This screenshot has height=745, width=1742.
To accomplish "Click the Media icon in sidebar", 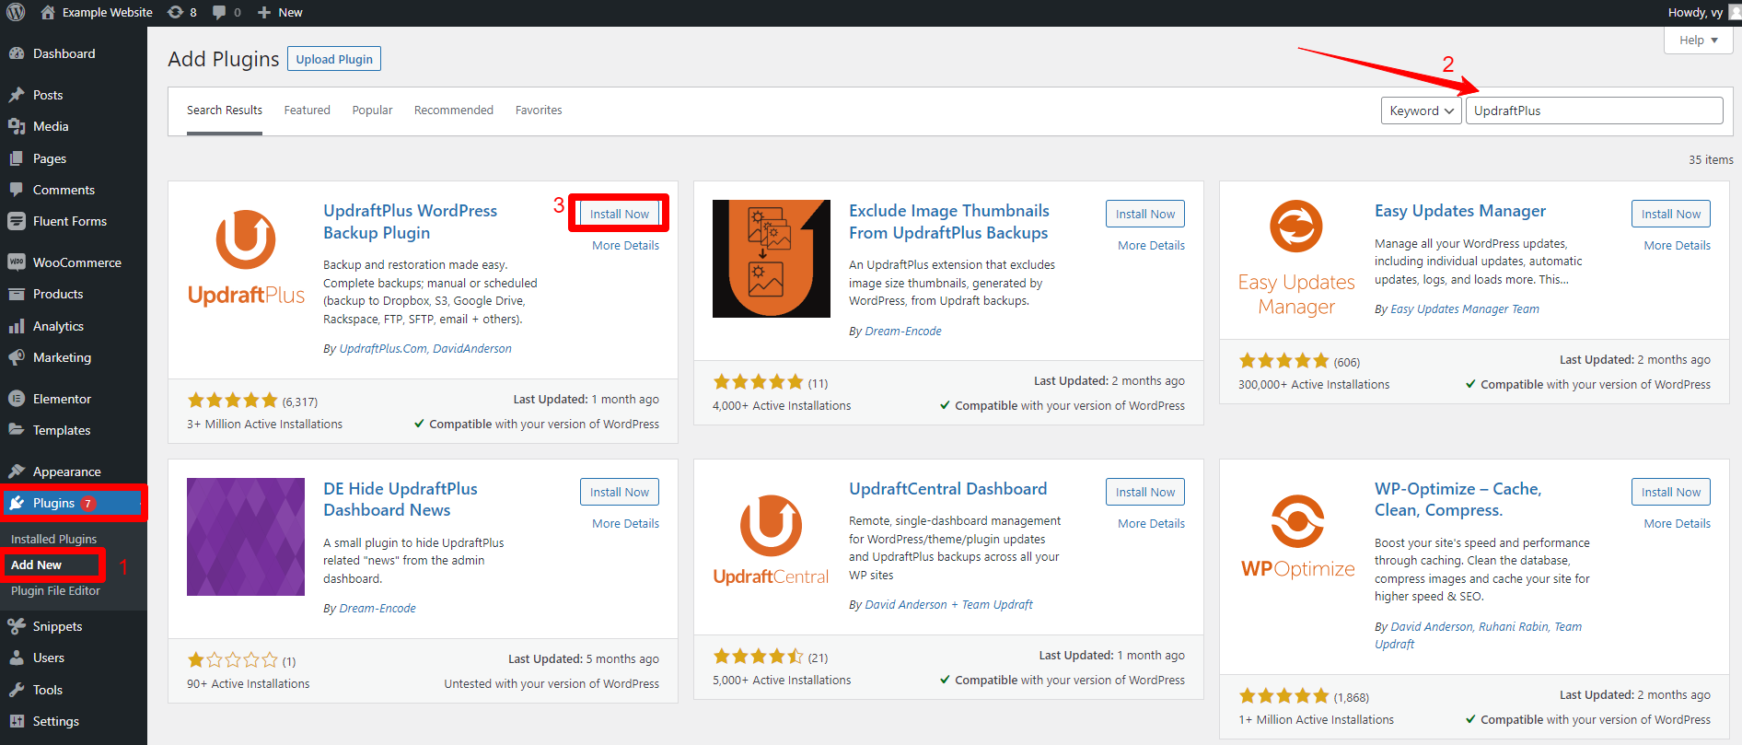I will click(17, 126).
